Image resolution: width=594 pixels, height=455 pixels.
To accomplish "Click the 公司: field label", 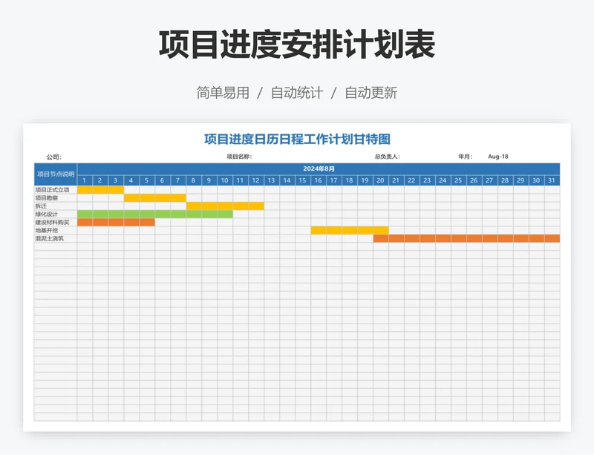I will [x=53, y=157].
